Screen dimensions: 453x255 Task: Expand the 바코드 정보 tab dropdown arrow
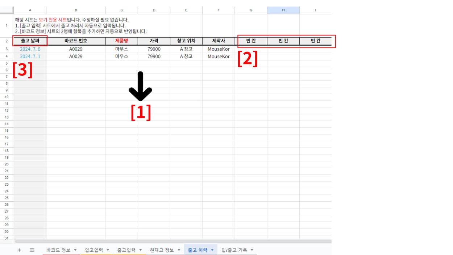click(x=75, y=250)
